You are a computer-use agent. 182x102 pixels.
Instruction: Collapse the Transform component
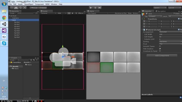pyautogui.click(x=142, y=19)
